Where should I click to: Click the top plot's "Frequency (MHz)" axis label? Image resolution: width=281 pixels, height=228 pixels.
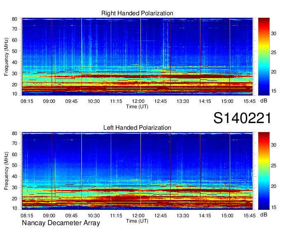click(6, 57)
